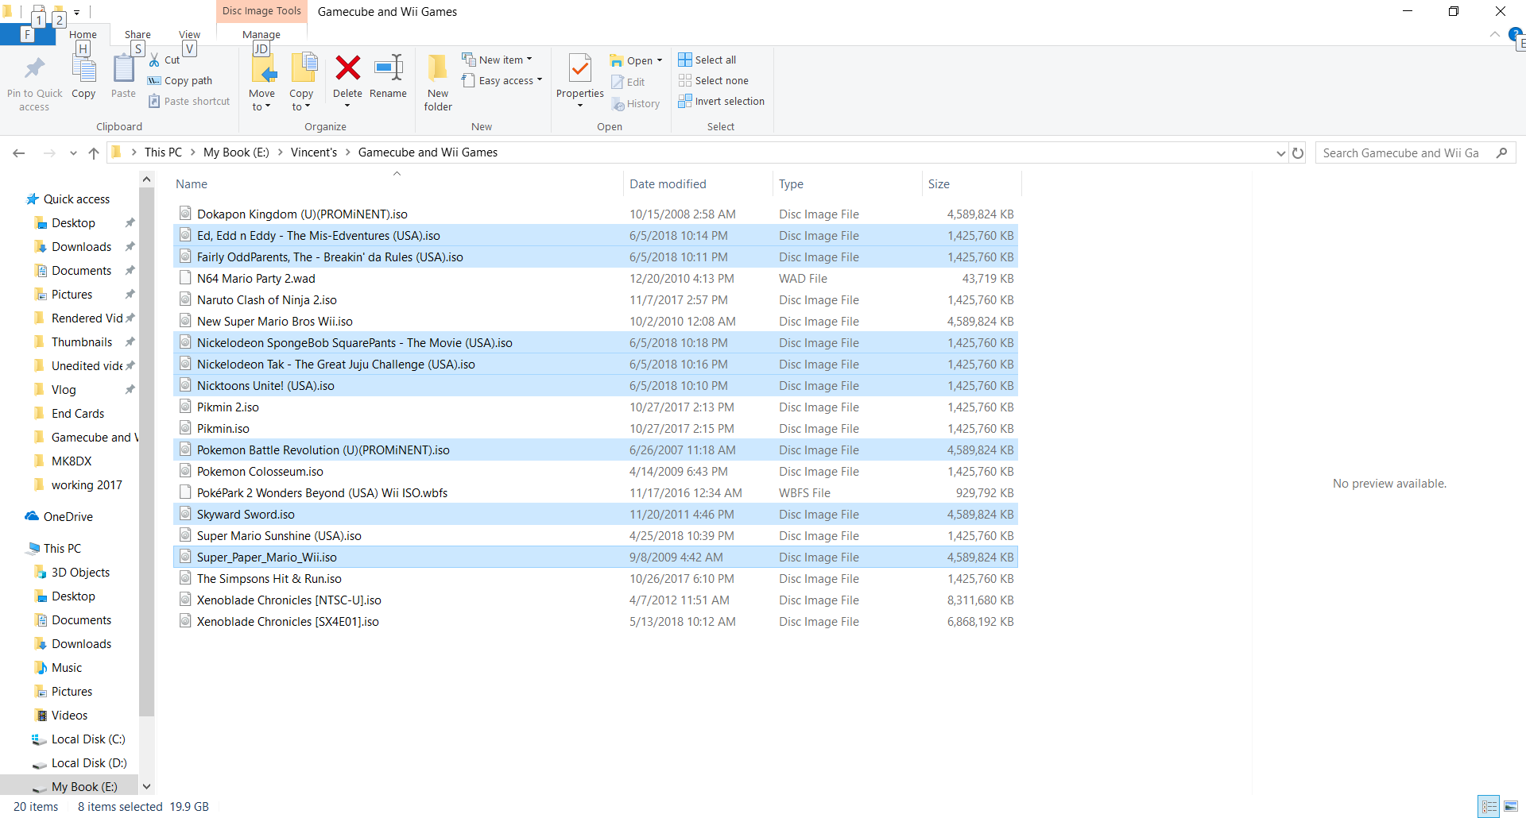Open the Properties checkmark icon
Viewport: 1526px width, 818px height.
click(x=580, y=69)
